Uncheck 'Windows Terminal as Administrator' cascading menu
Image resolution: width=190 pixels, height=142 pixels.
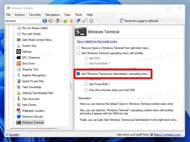pyautogui.click(x=78, y=74)
